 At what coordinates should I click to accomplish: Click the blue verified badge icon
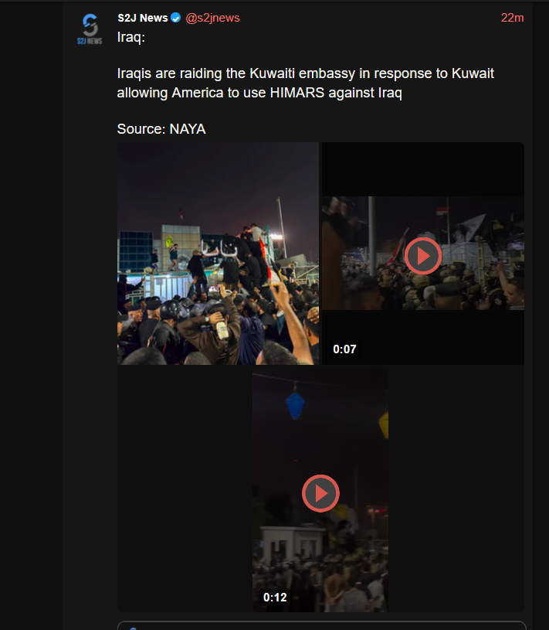pyautogui.click(x=175, y=18)
